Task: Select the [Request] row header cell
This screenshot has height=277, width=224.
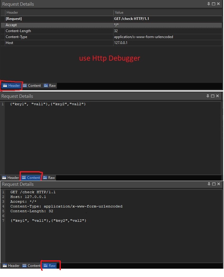Action: [59, 19]
